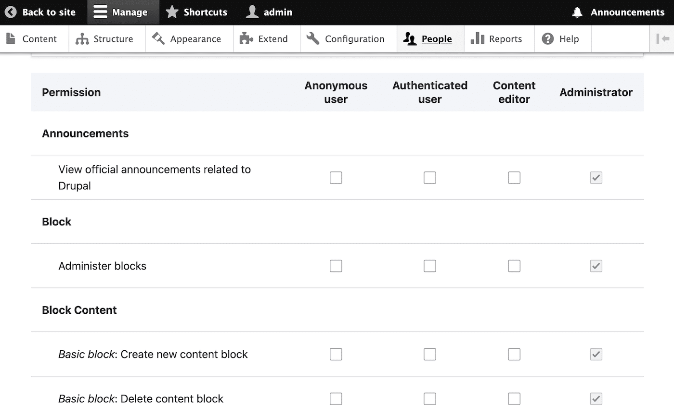Click the Manage toolbar label
Screen dimensions: 674x419
130,12
